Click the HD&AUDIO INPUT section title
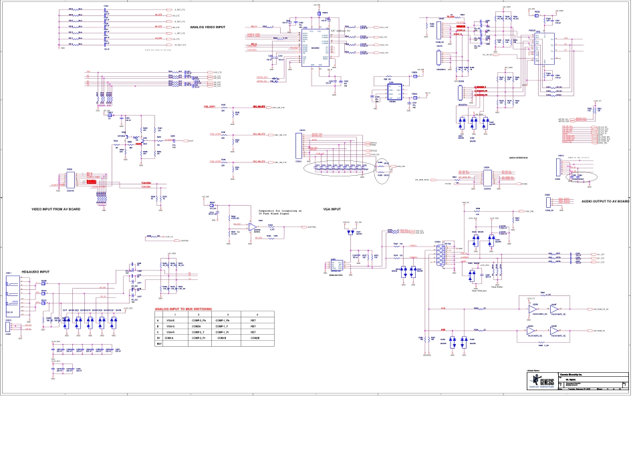Image resolution: width=635 pixels, height=449 pixels. (x=36, y=272)
